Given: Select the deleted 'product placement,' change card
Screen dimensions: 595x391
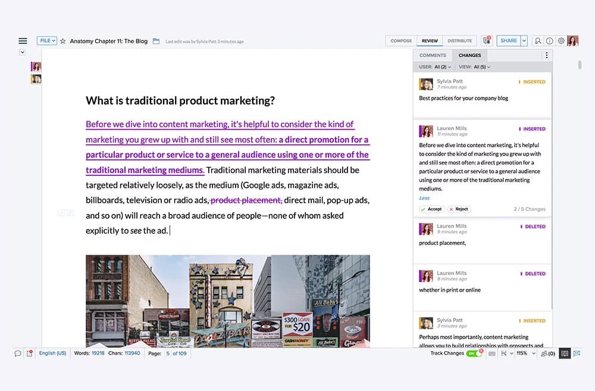Looking at the screenshot, I should click(x=482, y=241).
